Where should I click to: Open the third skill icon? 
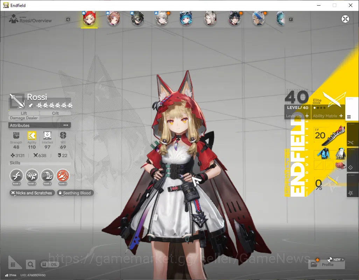point(47,176)
